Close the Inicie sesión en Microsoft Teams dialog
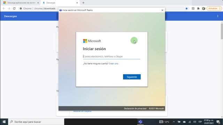The height and width of the screenshot is (125, 223). click(162, 10)
